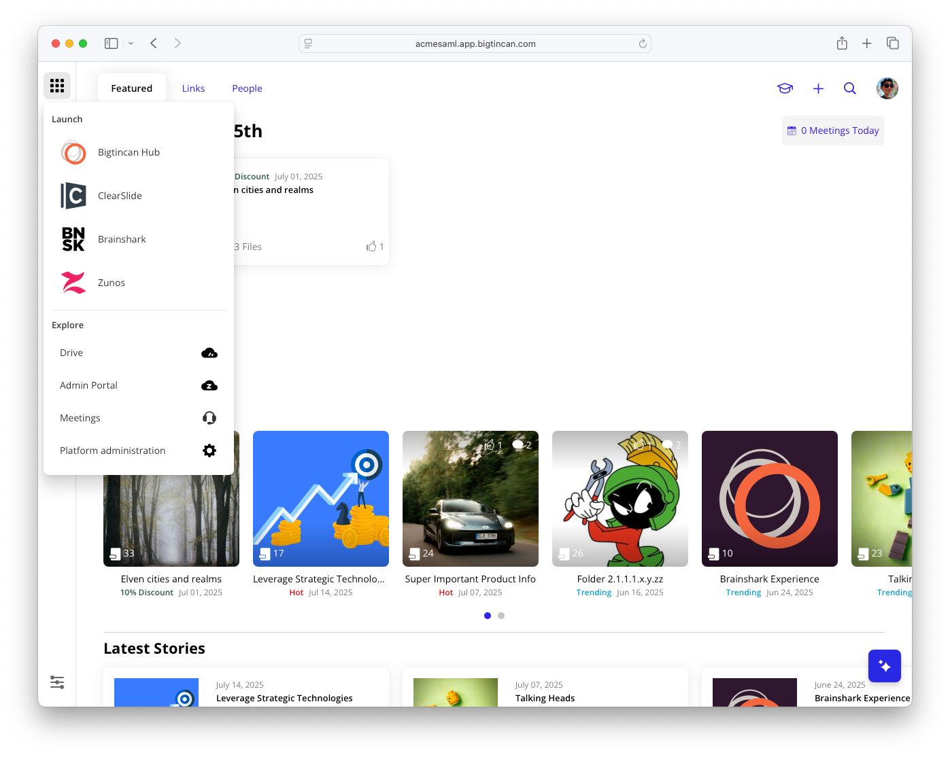Viewport: 950px width, 757px height.
Task: Click the 0 Meetings Today button
Action: (833, 130)
